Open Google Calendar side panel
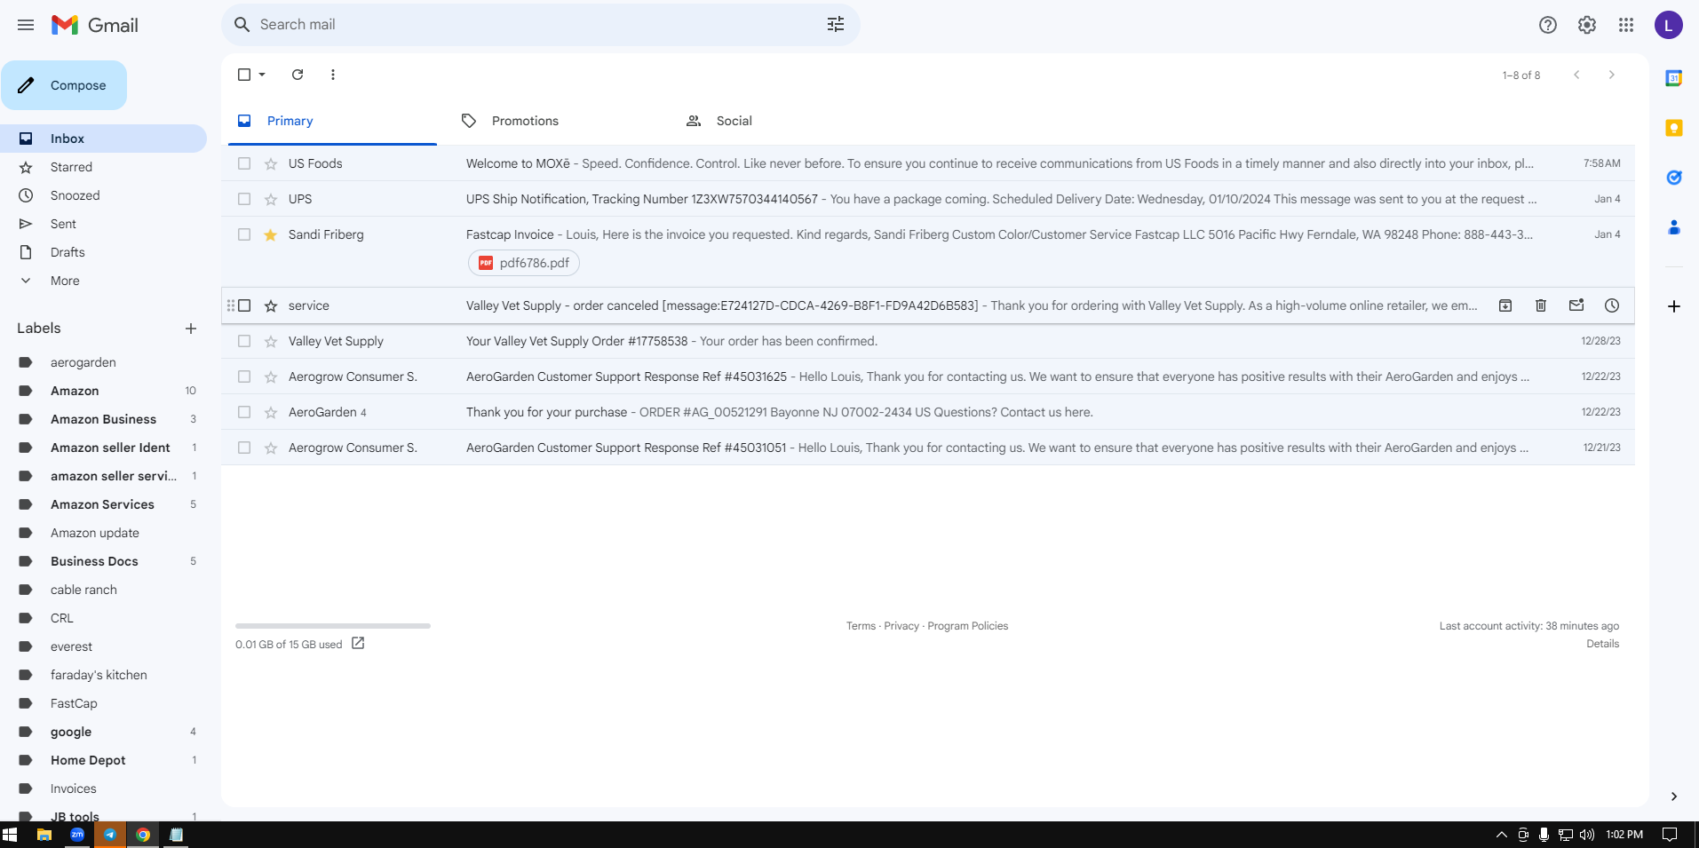1699x848 pixels. (x=1674, y=78)
